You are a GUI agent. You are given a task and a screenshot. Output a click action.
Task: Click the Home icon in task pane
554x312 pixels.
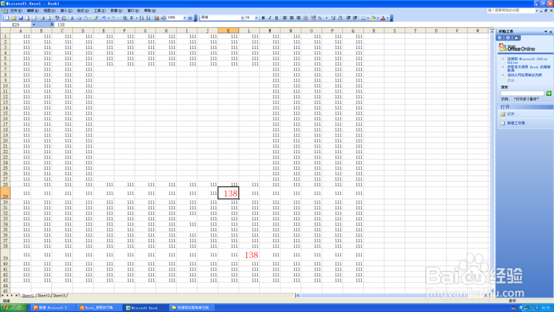(x=516, y=38)
